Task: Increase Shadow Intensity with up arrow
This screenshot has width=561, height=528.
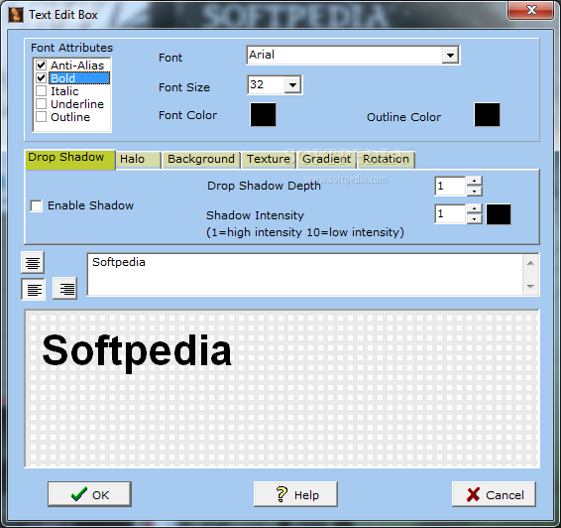Action: 475,208
